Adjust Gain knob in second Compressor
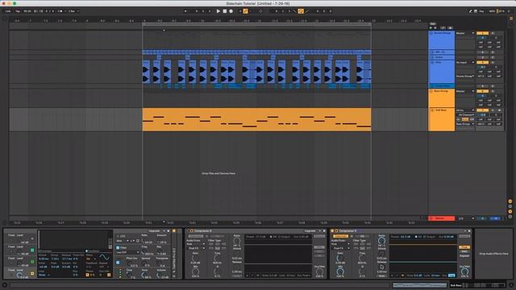 coord(340,259)
